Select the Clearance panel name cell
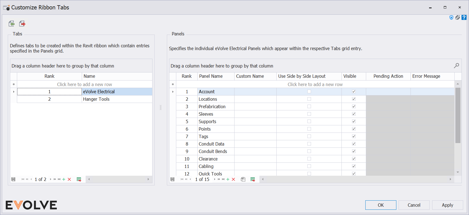The image size is (469, 215). 216,159
